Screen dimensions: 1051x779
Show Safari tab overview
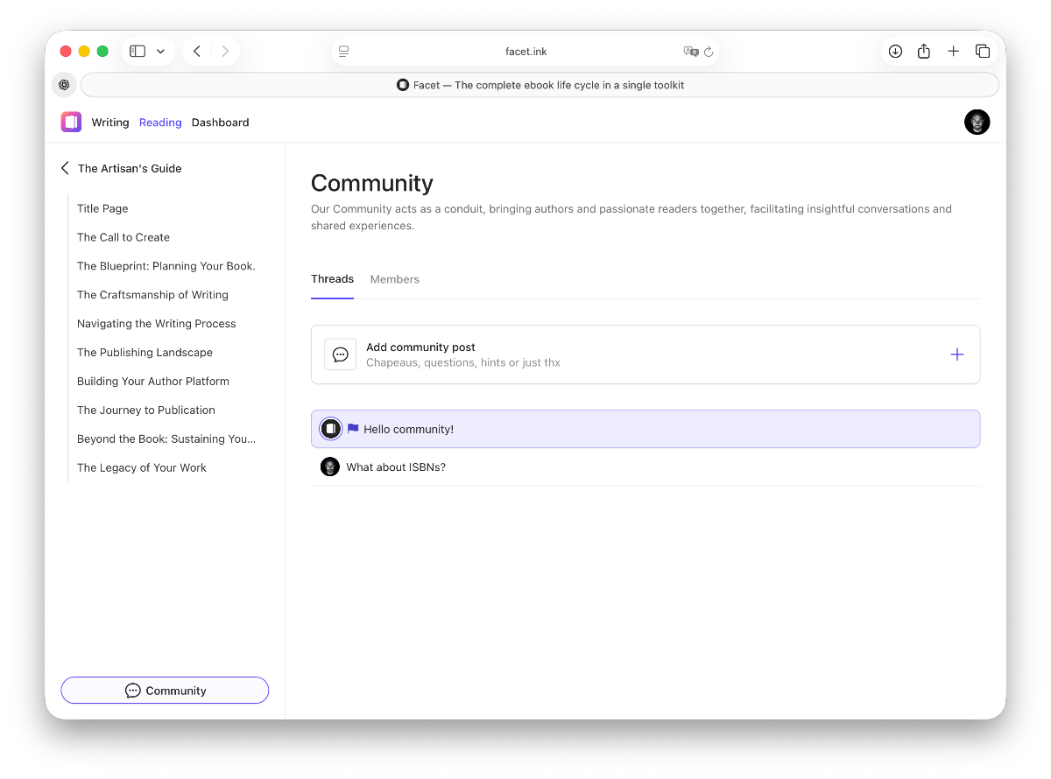click(x=983, y=52)
